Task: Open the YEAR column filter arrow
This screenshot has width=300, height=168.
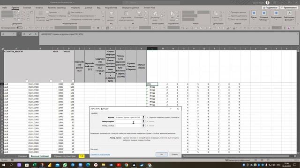Action: click(61, 81)
